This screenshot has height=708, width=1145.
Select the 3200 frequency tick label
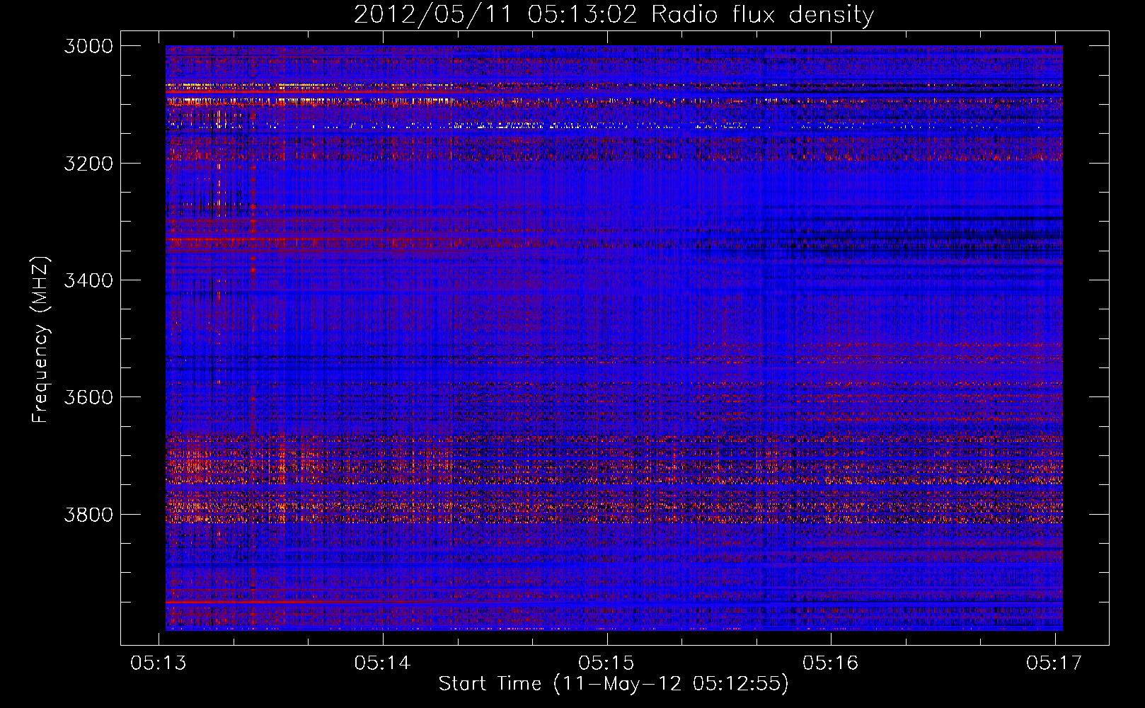click(88, 164)
